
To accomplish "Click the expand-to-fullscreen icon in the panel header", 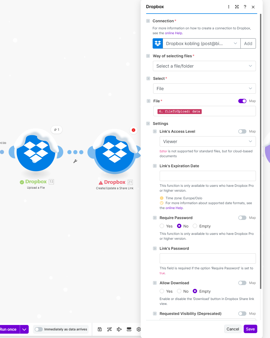I will (237, 7).
